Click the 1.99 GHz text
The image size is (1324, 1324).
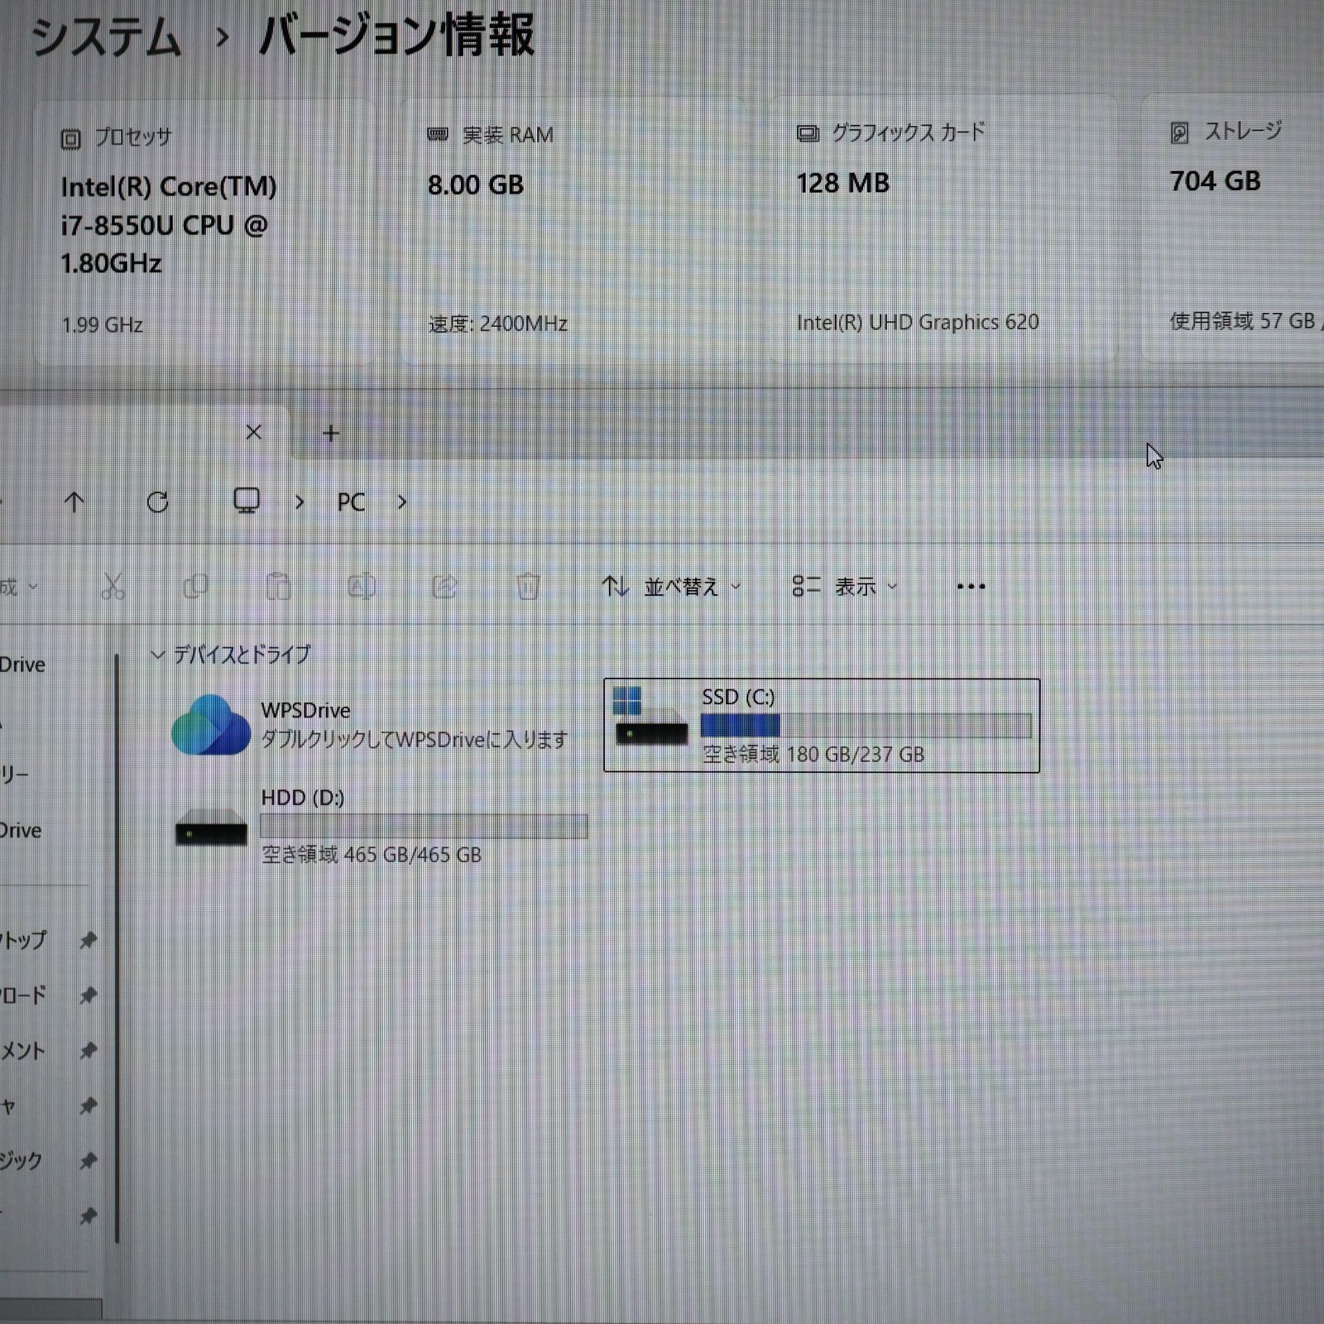(x=103, y=324)
